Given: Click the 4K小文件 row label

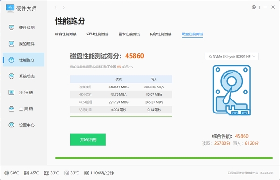Looking at the screenshot, I should click(85, 95).
